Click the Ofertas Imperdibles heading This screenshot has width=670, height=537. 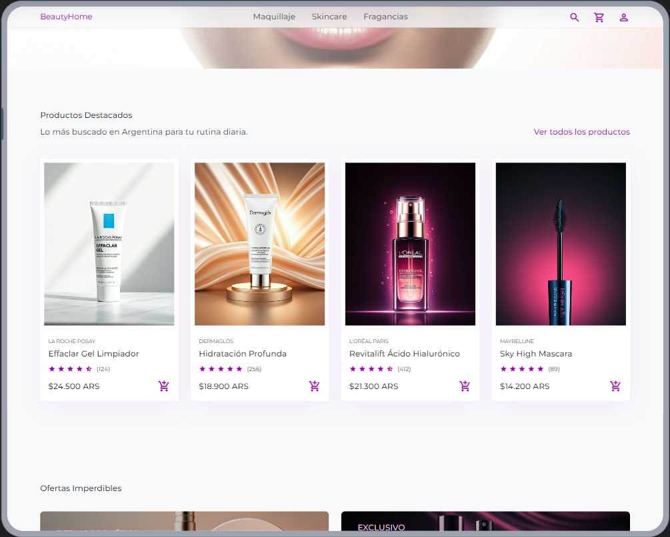point(81,488)
